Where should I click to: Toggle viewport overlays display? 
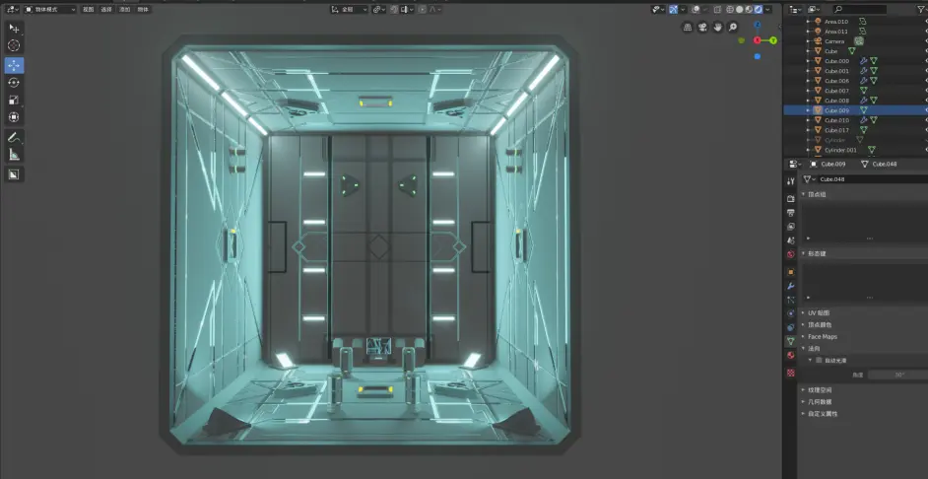tap(696, 10)
